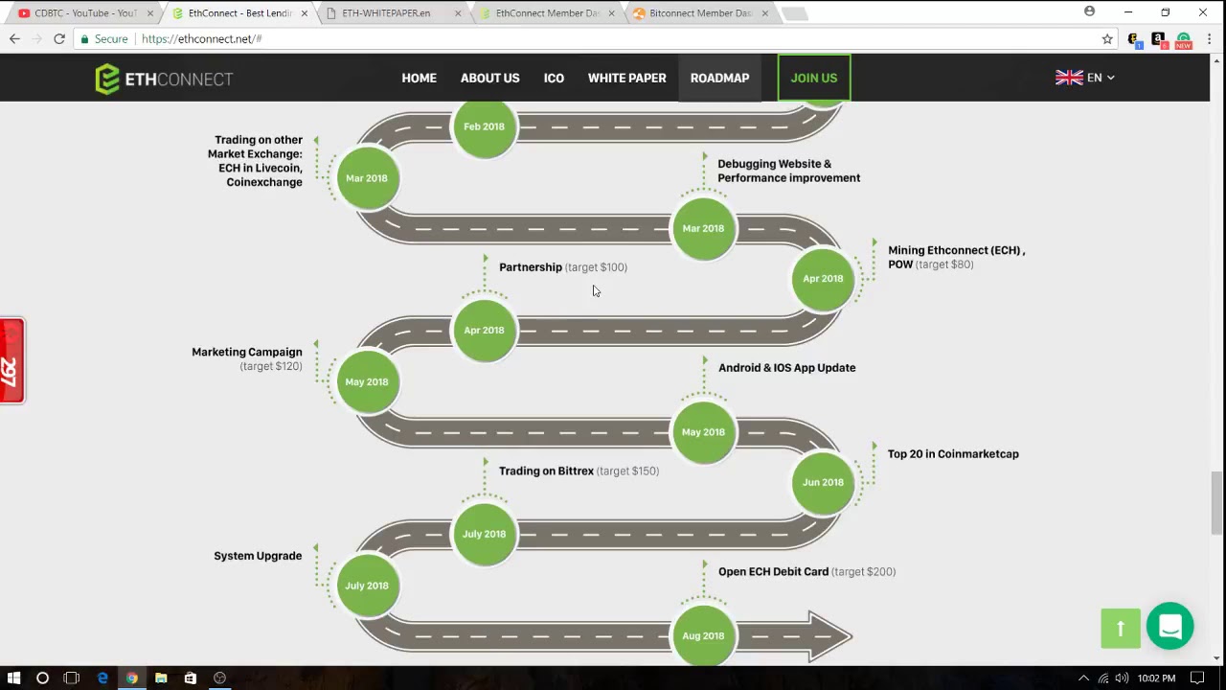1226x690 pixels.
Task: Close the CDBTC - YouTube tab
Action: 150,13
